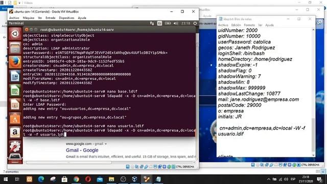Image resolution: width=327 pixels, height=184 pixels.
Task: Click the network indicator in Ubuntu panel
Action: pyautogui.click(x=152, y=23)
